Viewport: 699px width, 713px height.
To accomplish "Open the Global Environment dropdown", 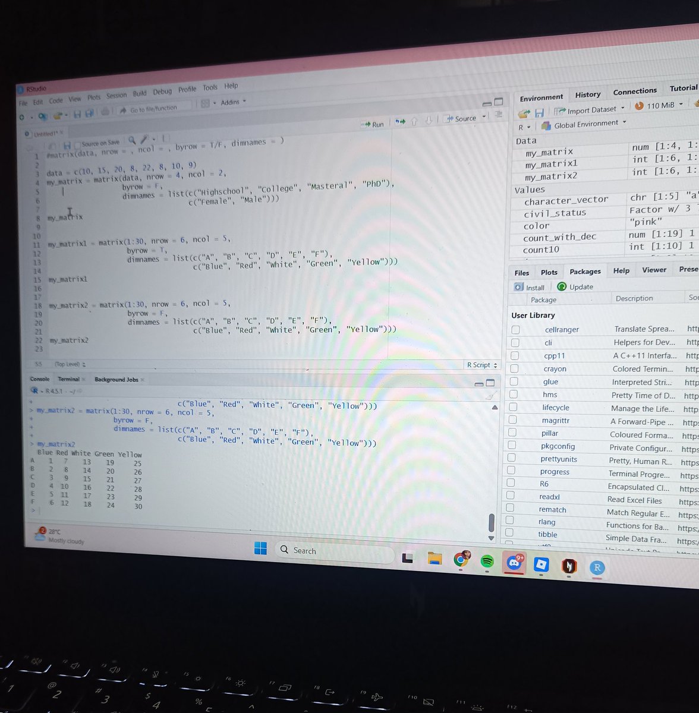I will (x=584, y=124).
